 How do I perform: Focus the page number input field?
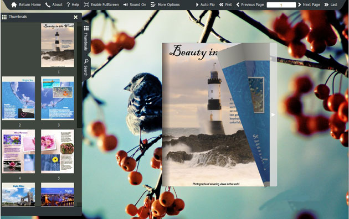(281, 4)
